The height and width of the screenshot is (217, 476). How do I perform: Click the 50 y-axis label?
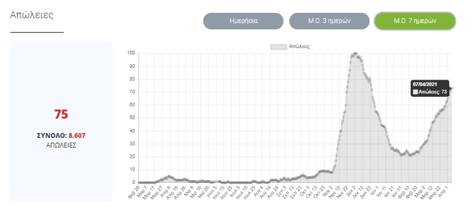(132, 118)
